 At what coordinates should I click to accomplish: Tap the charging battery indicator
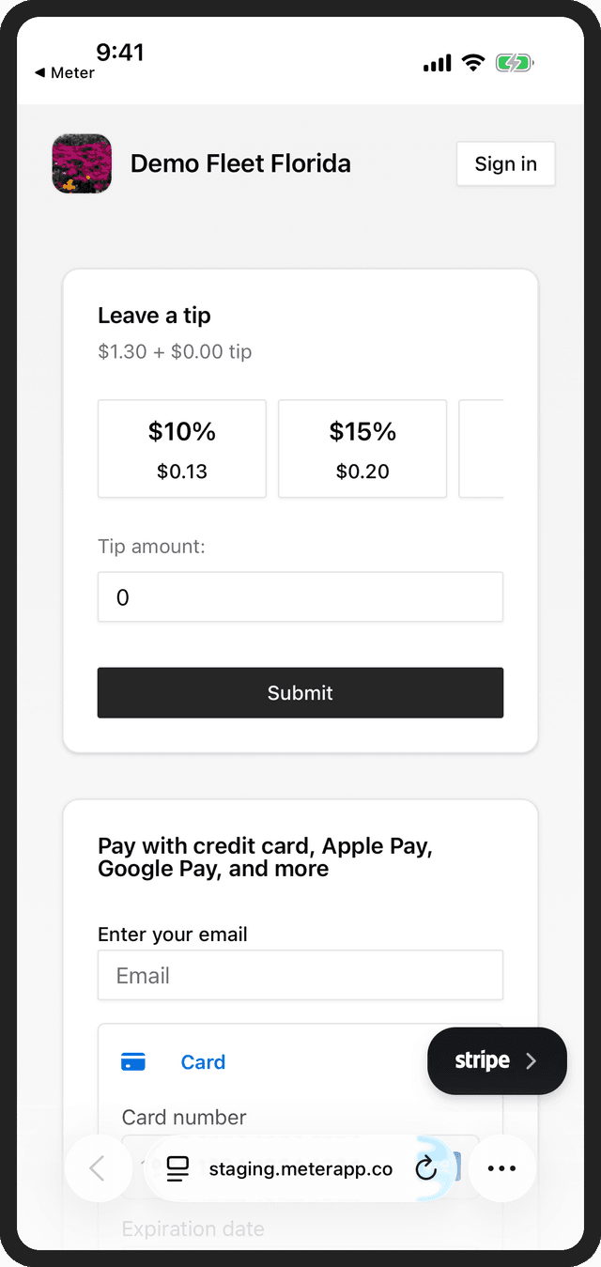515,62
